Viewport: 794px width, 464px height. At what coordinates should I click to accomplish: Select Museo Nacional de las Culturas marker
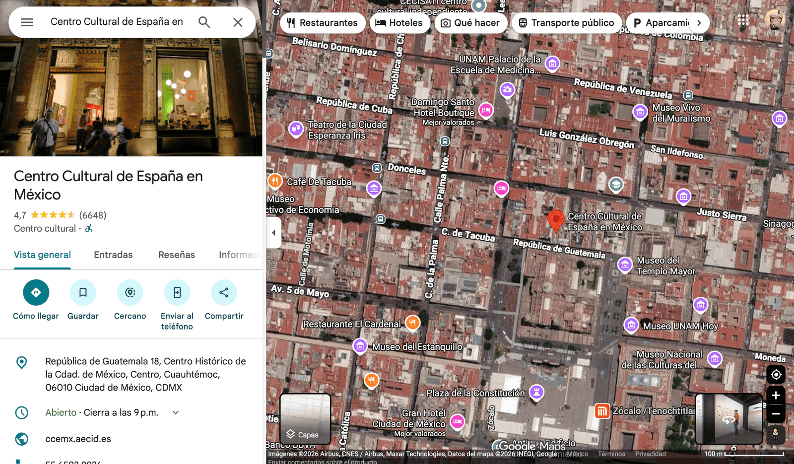pyautogui.click(x=715, y=358)
